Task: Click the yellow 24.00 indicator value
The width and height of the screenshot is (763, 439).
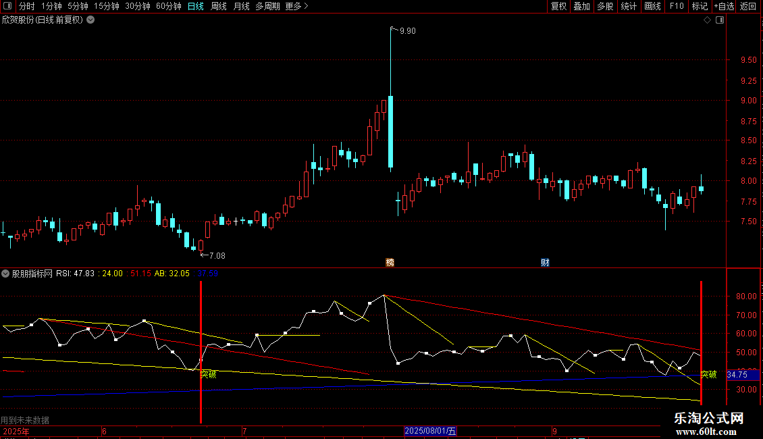Action: tap(112, 274)
